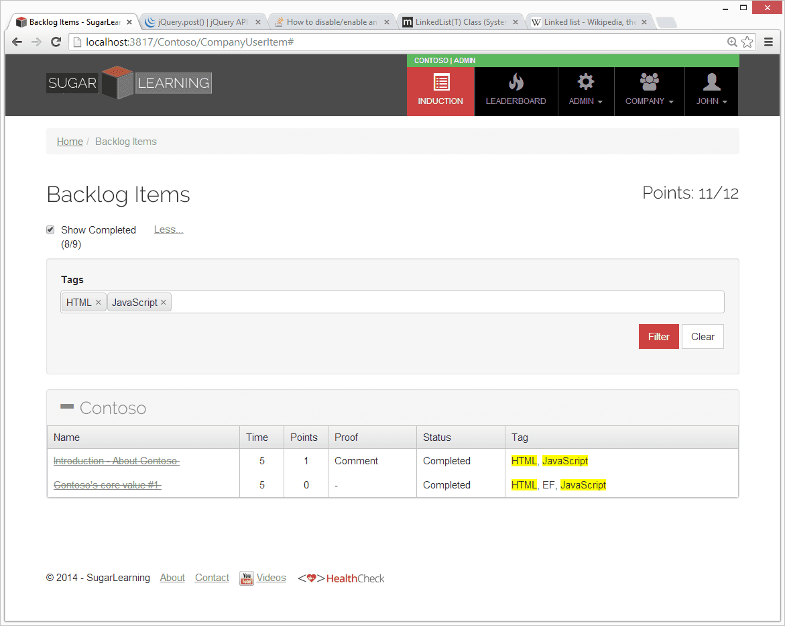The width and height of the screenshot is (785, 626).
Task: Toggle the Show Completed checkbox
Action: click(x=50, y=230)
